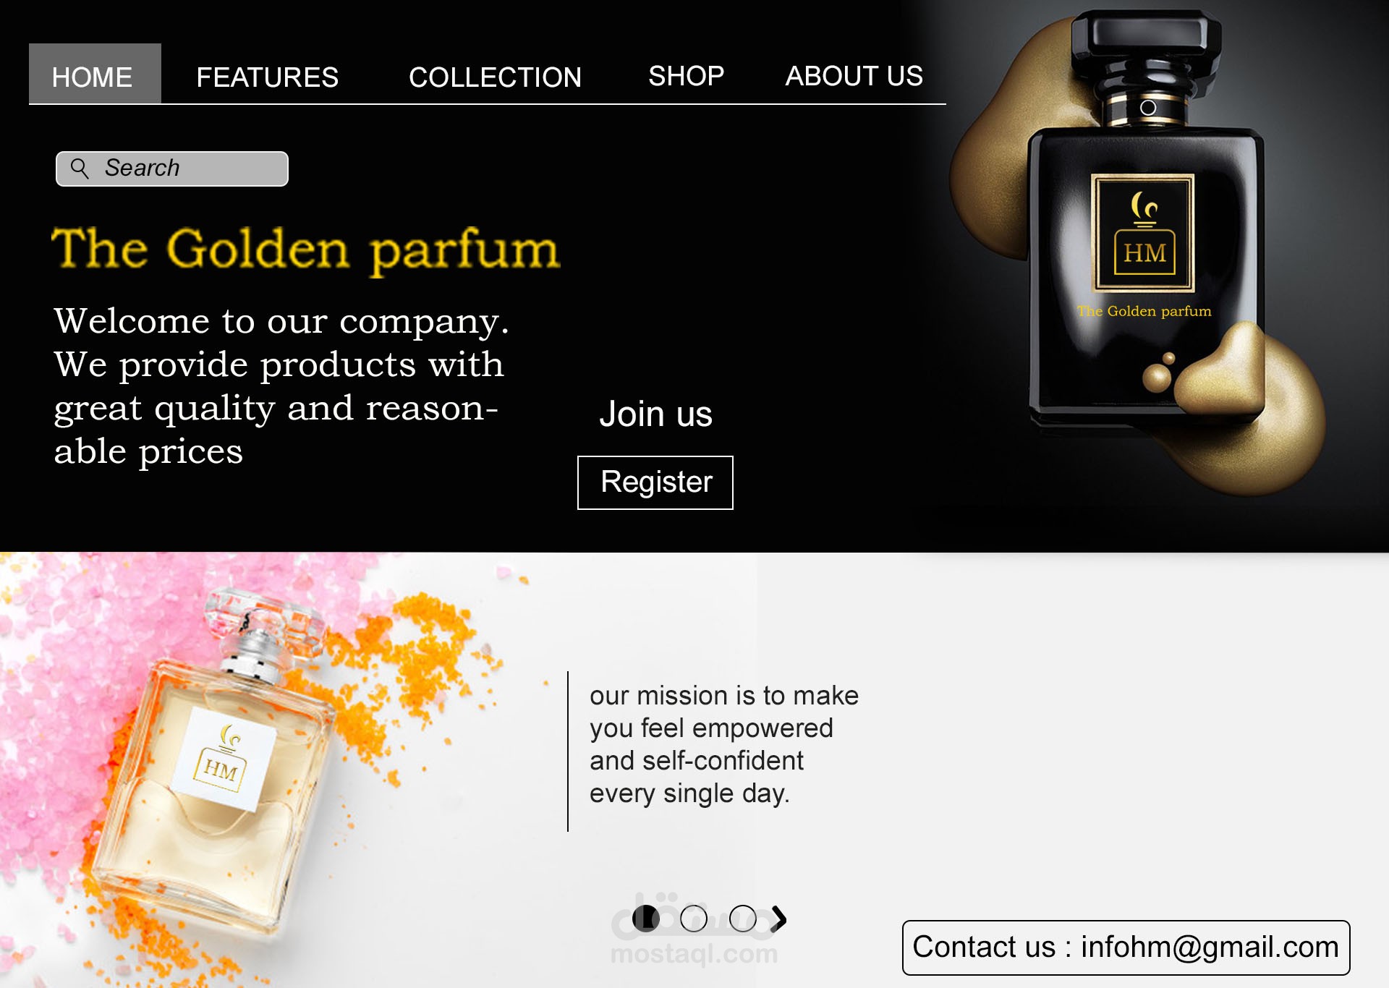
Task: Click the mission statement text
Action: tap(724, 744)
